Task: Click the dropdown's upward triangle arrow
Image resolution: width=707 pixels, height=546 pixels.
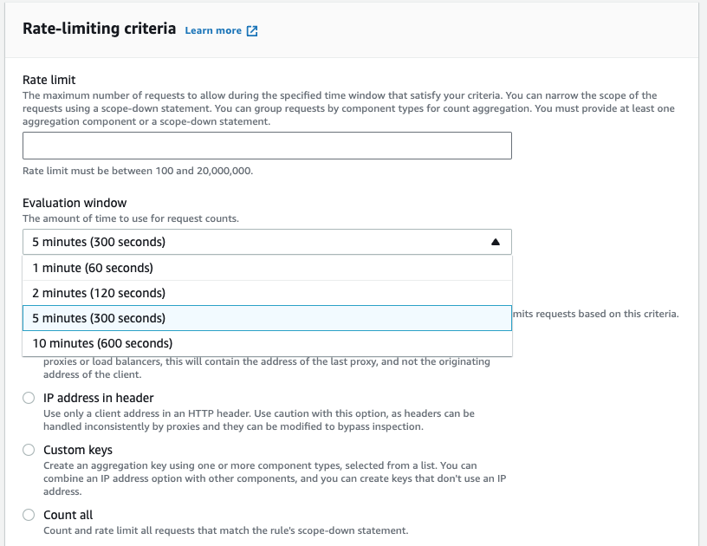Action: pos(495,242)
